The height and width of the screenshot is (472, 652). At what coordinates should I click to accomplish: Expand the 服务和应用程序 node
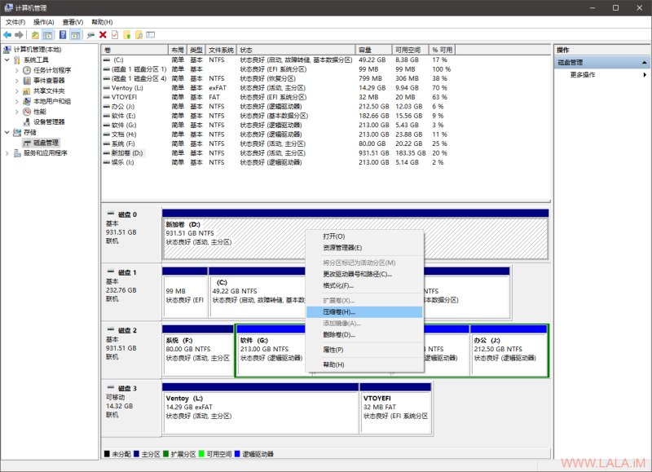tap(7, 153)
